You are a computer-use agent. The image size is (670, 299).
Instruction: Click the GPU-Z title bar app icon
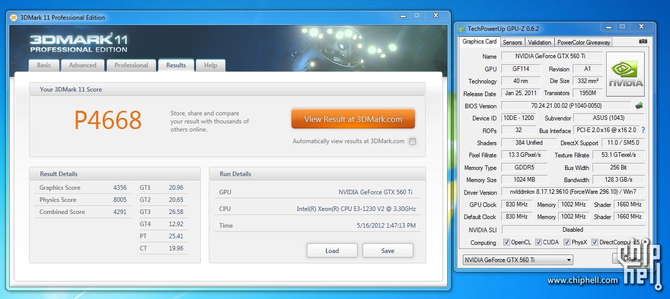(462, 29)
